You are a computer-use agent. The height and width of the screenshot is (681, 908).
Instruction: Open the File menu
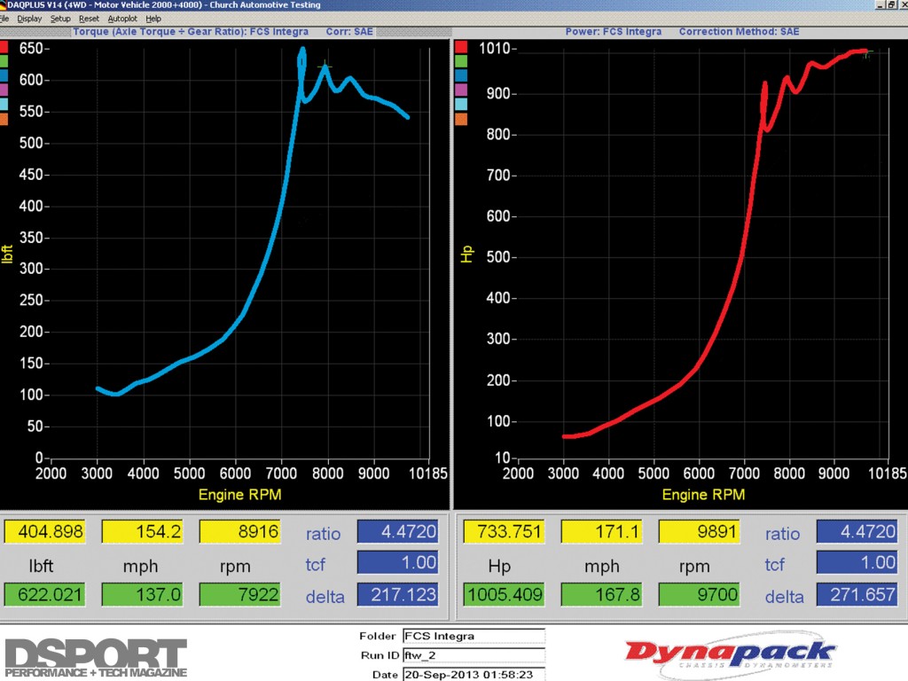pos(4,18)
